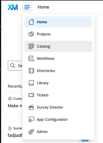This screenshot has width=103, height=143.
Task: Click the Survey Director clapperboard icon
Action: coord(31,107)
